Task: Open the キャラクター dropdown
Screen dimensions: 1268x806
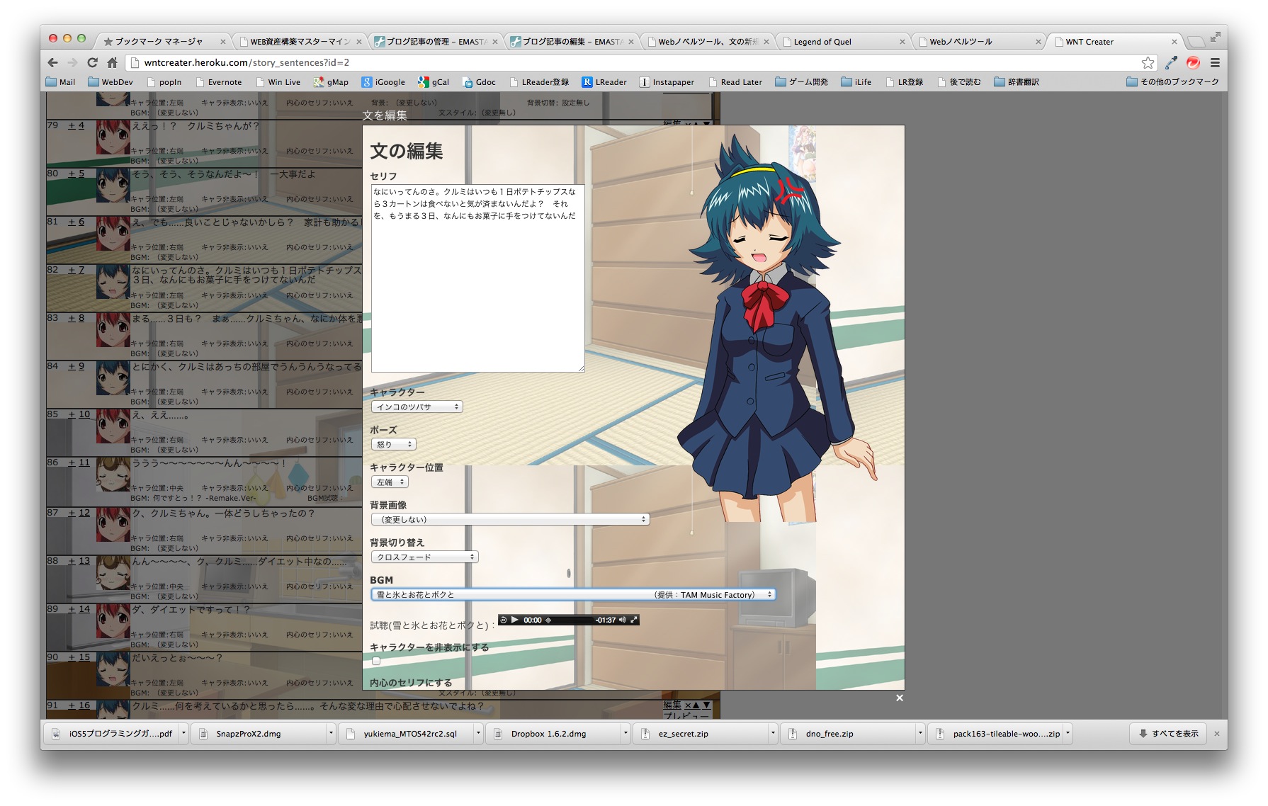Action: point(417,407)
